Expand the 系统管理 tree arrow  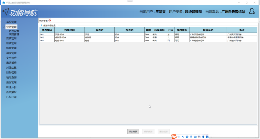click(4, 22)
